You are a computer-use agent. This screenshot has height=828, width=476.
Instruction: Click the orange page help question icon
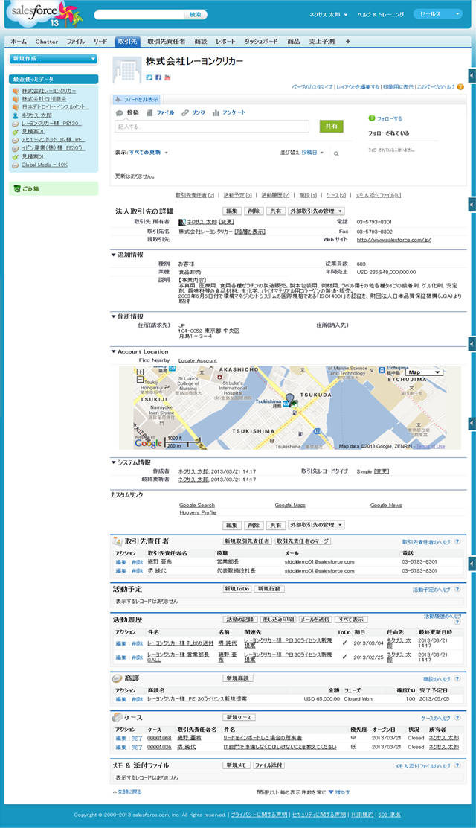pyautogui.click(x=460, y=87)
